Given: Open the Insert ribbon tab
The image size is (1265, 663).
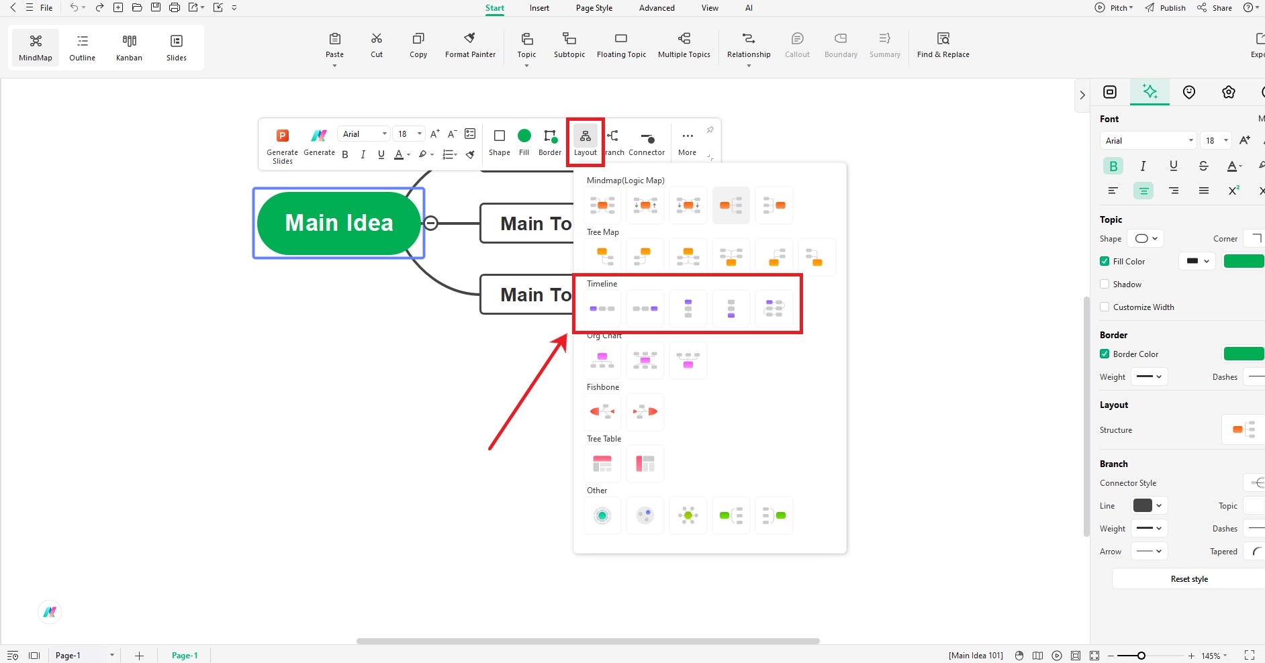Looking at the screenshot, I should [539, 8].
